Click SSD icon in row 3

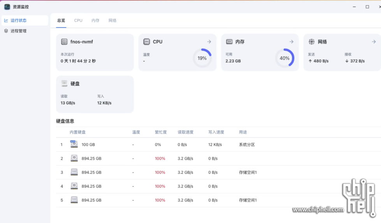click(74, 172)
